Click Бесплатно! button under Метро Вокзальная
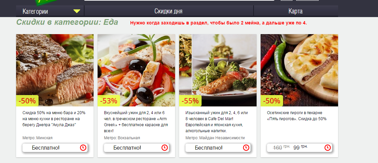This screenshot has height=163, width=378. point(137,148)
